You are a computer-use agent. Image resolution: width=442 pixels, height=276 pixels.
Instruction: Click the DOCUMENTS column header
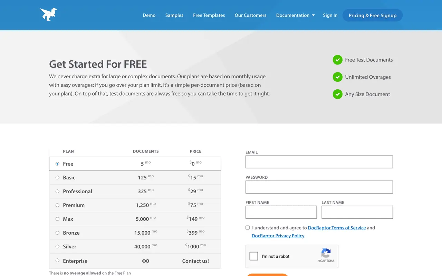146,151
